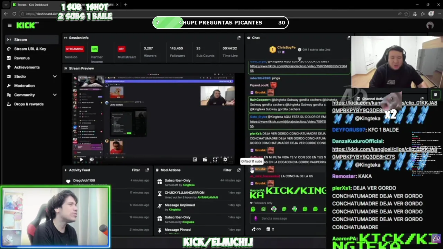Pop out the Session Info panel

[x=239, y=38]
